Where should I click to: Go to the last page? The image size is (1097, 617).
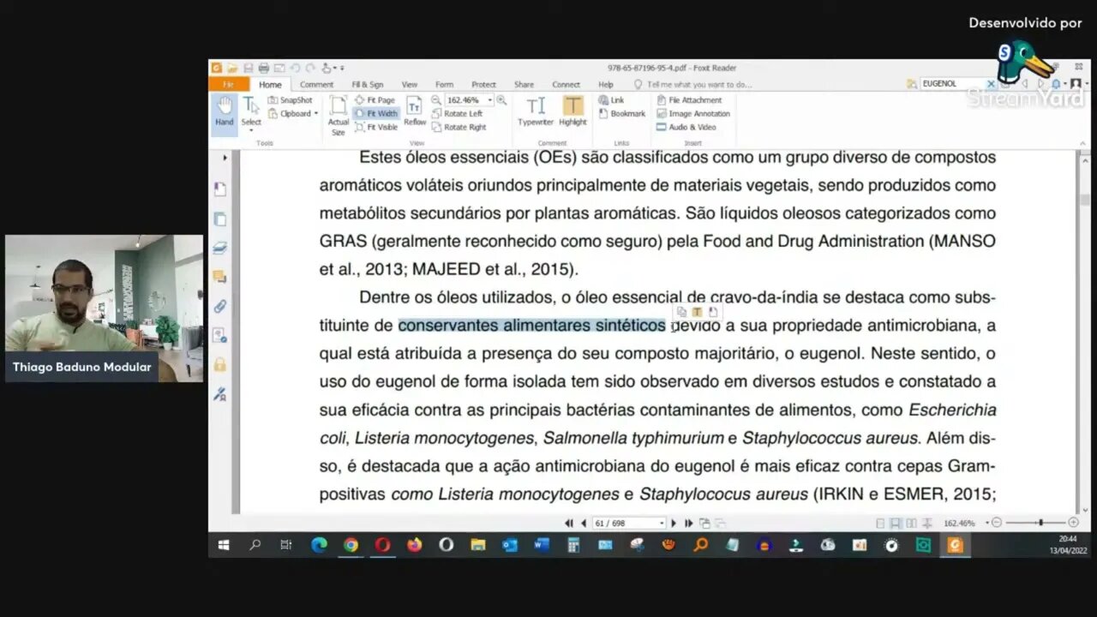[688, 523]
